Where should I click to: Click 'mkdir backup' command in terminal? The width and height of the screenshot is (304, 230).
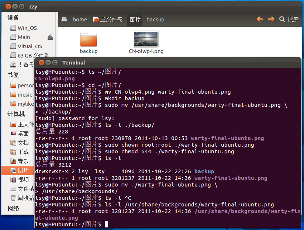point(124,98)
